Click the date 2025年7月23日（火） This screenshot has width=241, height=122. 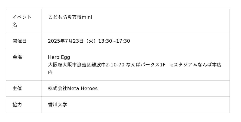click(x=73, y=41)
